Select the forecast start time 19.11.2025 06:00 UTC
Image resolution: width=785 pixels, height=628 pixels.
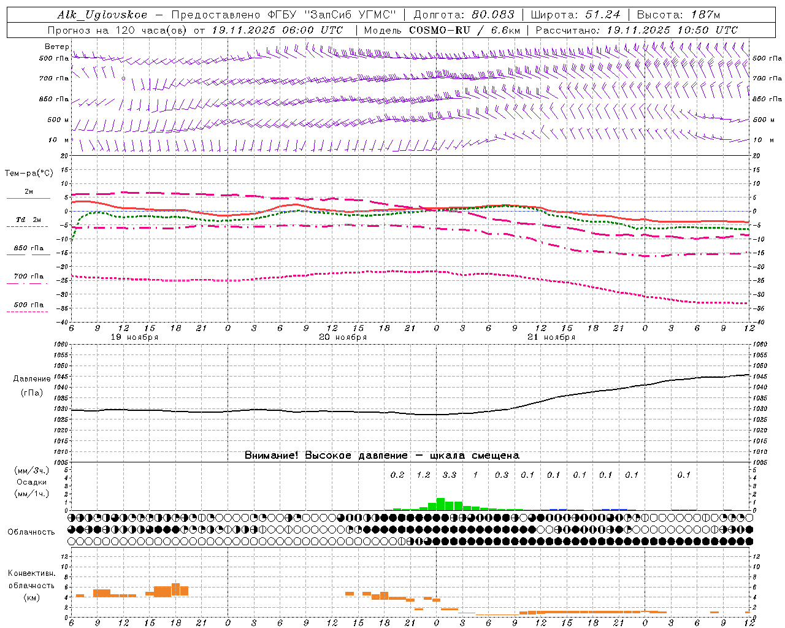coord(277,30)
